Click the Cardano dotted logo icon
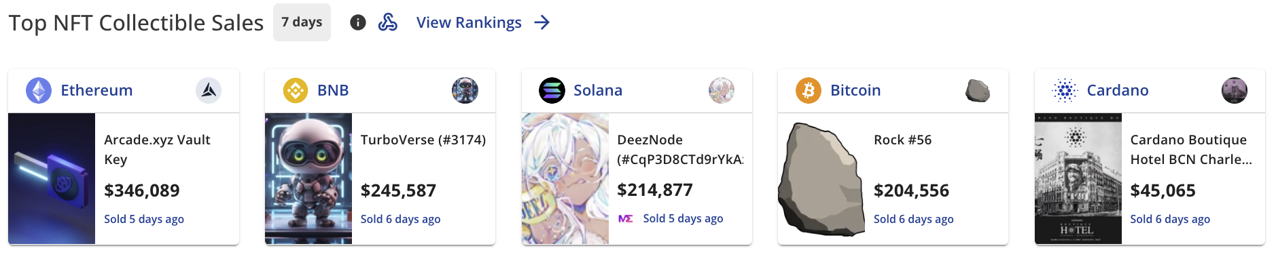Screen dimensions: 1276x263 (x=1065, y=90)
